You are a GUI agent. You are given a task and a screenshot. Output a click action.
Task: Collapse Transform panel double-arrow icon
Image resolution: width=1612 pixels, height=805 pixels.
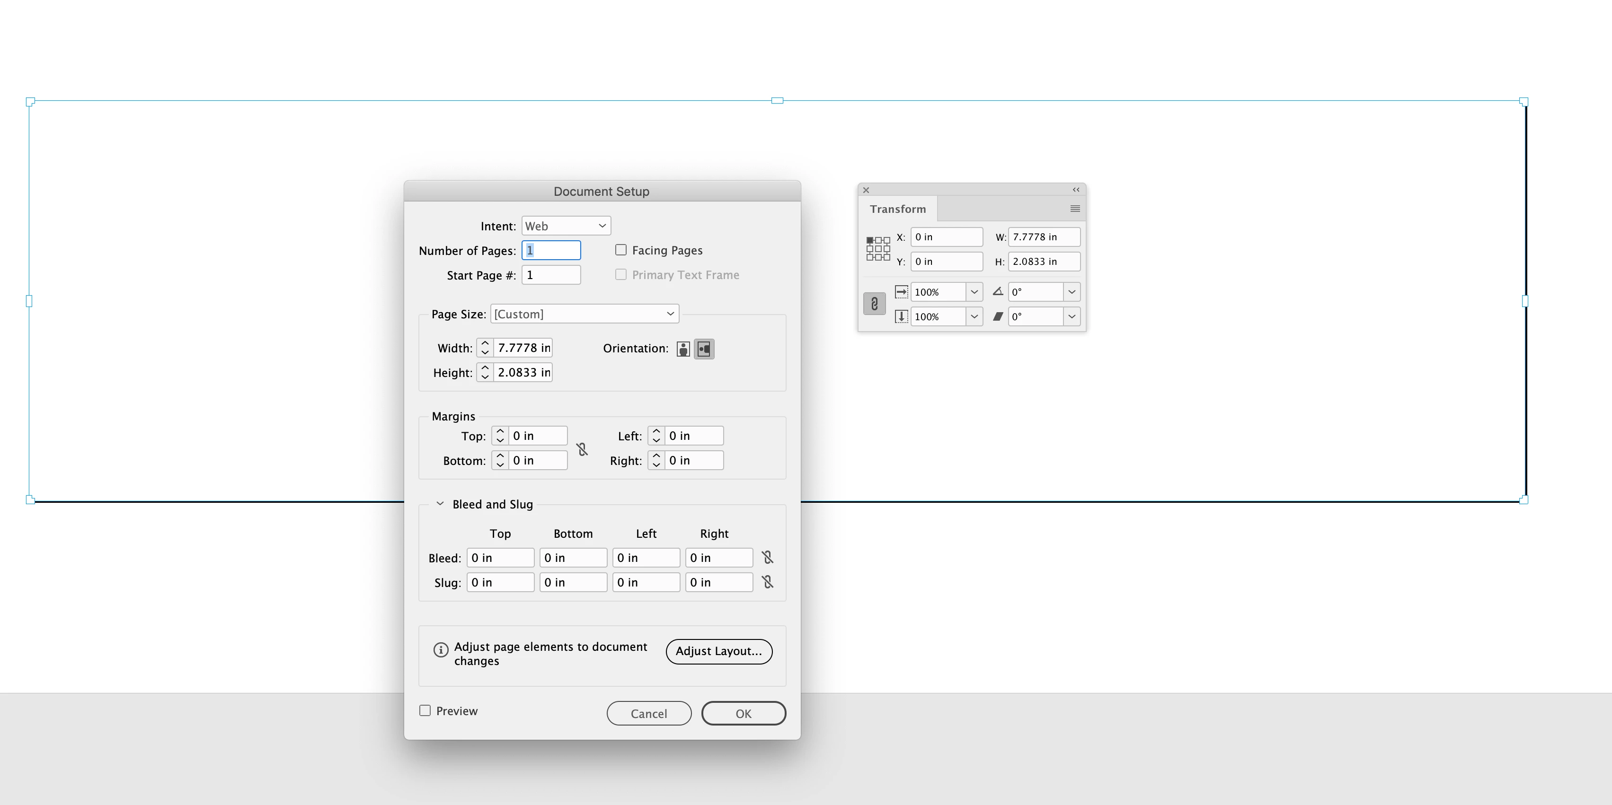tap(1076, 190)
